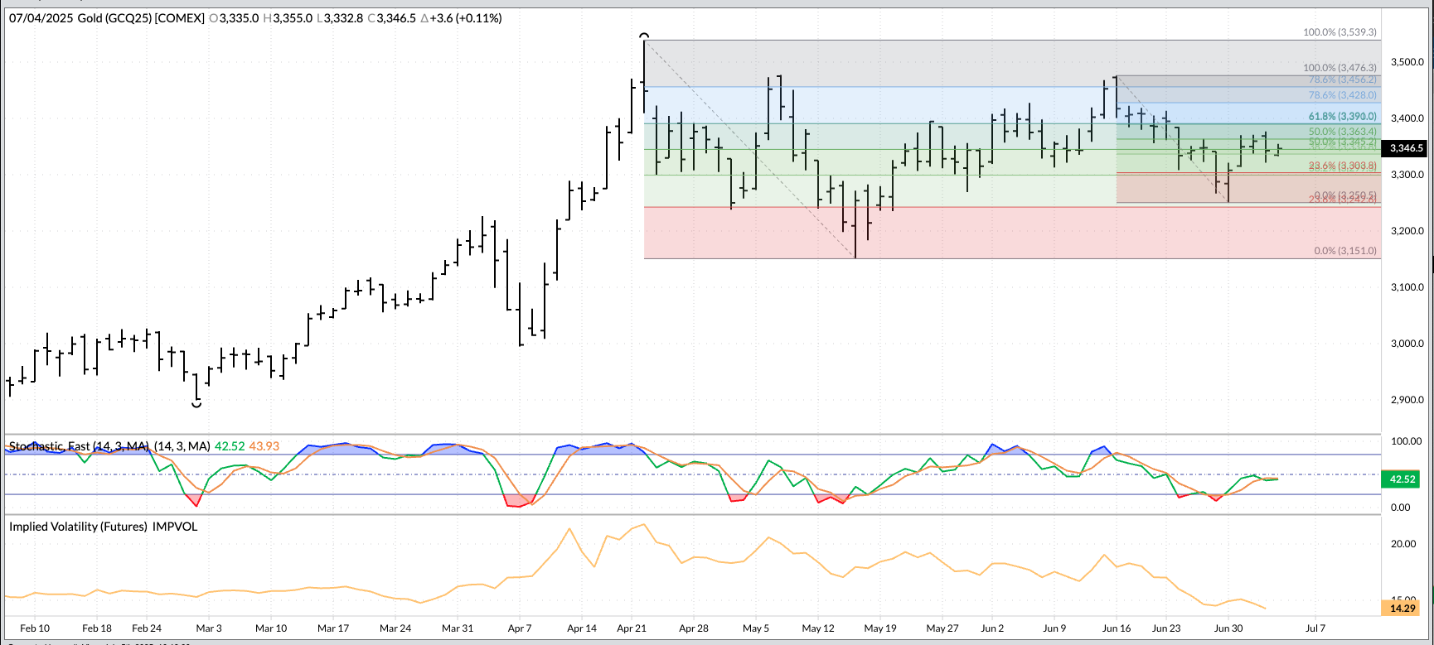This screenshot has height=645, width=1434.
Task: Select the Implied Volatility (Futures) IMPVOL label
Action: (104, 527)
